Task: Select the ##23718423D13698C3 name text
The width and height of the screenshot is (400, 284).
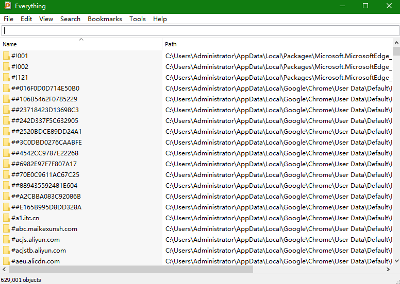Action: 45,110
